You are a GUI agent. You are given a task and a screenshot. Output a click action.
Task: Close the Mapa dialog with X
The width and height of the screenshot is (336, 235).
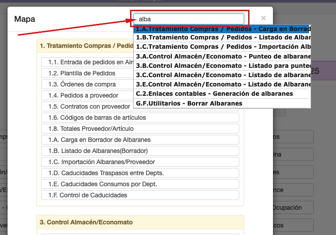tap(264, 18)
